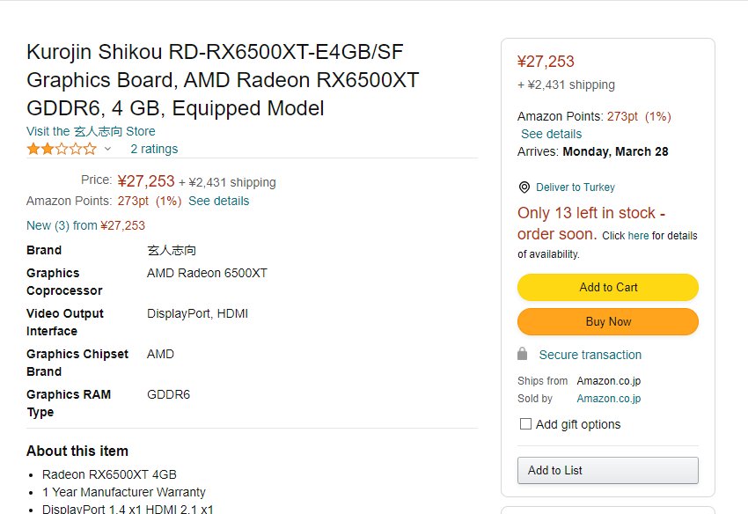Click the Secure transaction link
The width and height of the screenshot is (748, 514).
click(590, 355)
